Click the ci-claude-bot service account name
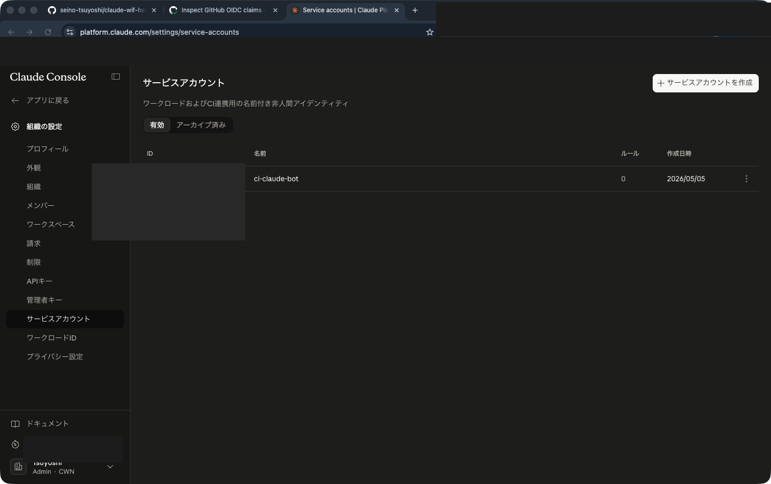771x484 pixels. pos(276,179)
